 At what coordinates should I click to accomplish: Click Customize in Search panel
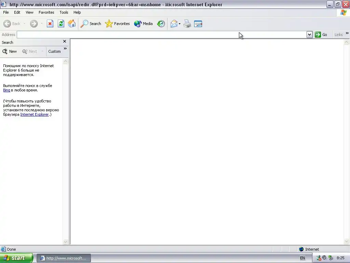click(x=54, y=51)
